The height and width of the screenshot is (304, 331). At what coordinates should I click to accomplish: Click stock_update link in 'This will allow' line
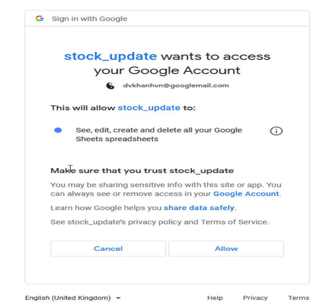(149, 108)
